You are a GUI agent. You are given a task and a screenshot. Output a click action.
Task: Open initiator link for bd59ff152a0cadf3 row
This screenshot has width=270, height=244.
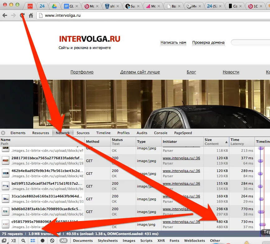[x=181, y=183]
